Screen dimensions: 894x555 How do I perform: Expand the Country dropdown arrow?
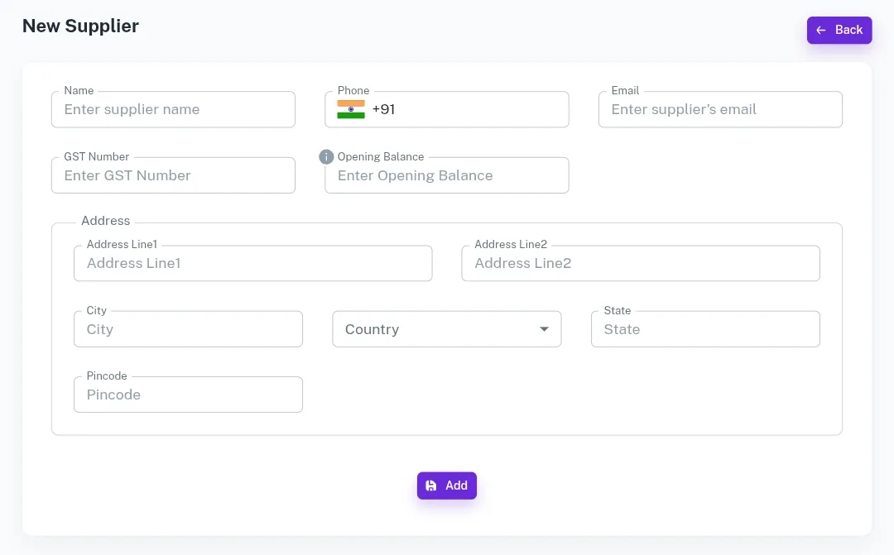pyautogui.click(x=544, y=329)
